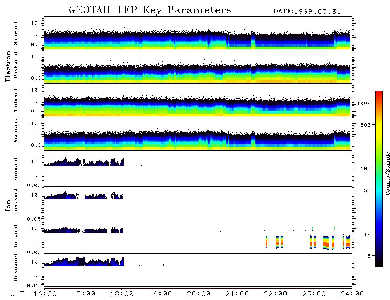Click the "5" color bar tick label
The width and height of the screenshot is (390, 300).
point(369,256)
